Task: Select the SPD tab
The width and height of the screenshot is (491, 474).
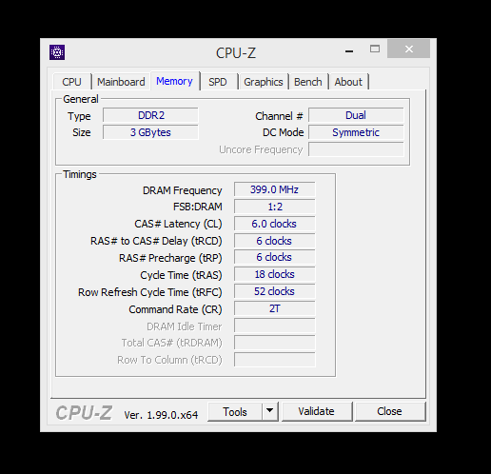Action: (218, 82)
